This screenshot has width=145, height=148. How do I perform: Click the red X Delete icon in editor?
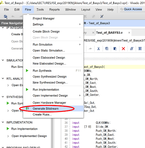pyautogui.click(x=123, y=49)
